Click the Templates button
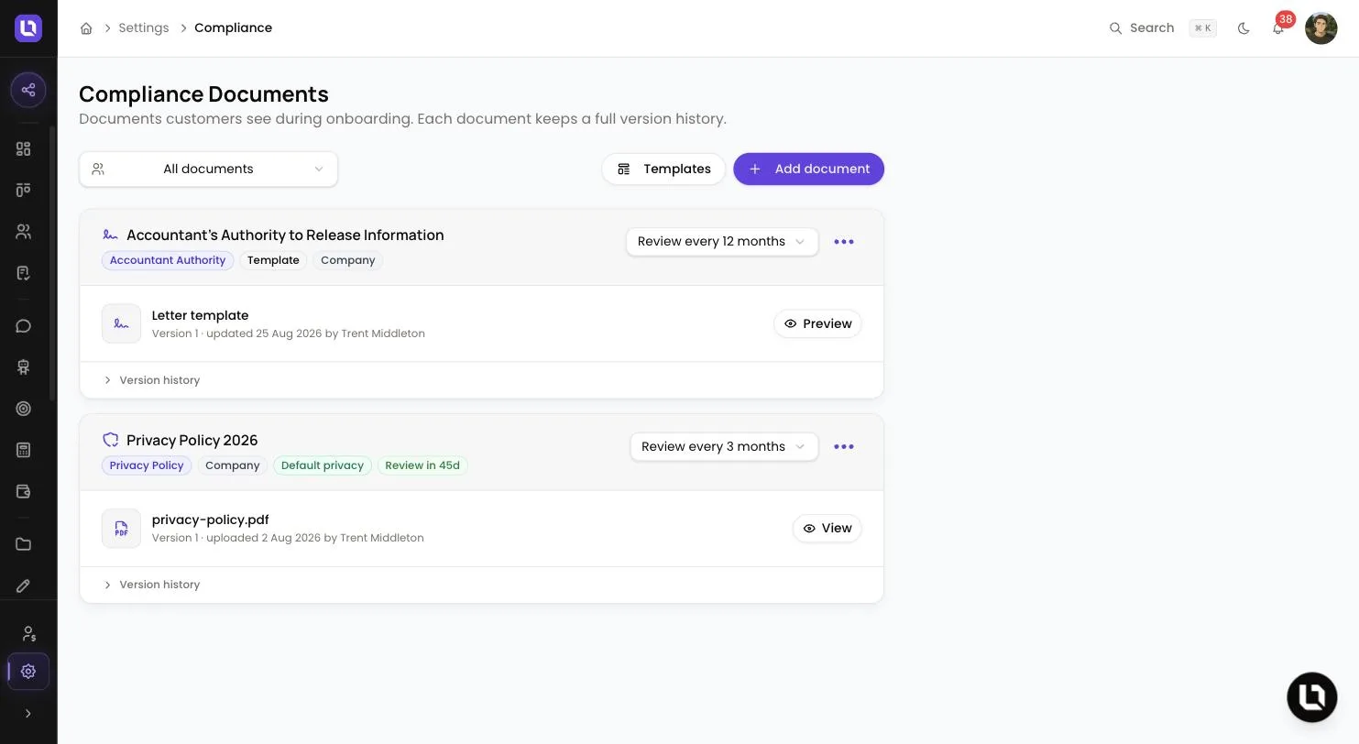Image resolution: width=1359 pixels, height=744 pixels. coord(663,169)
